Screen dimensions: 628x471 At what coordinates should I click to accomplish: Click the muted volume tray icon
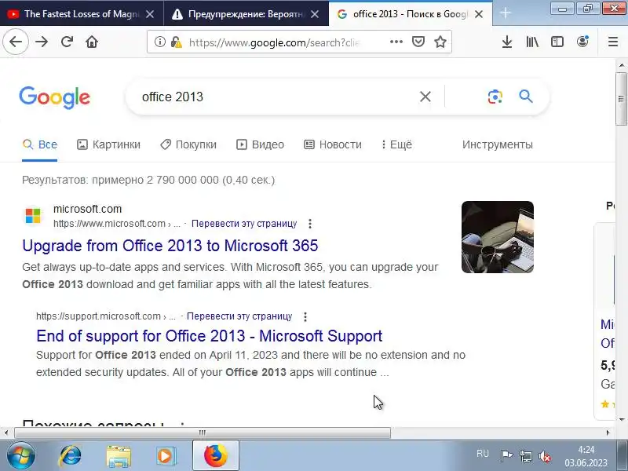pyautogui.click(x=545, y=456)
